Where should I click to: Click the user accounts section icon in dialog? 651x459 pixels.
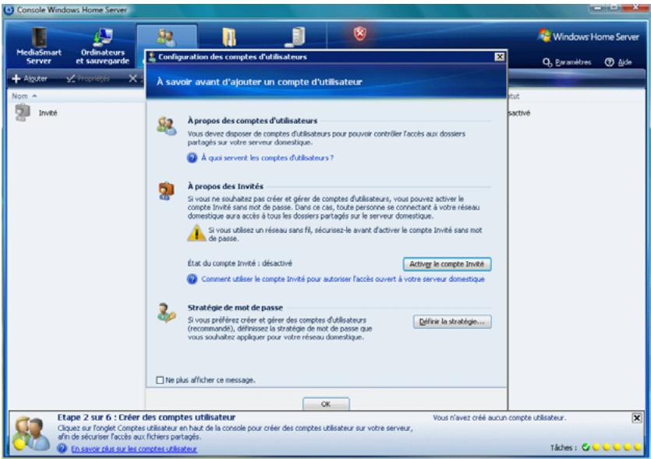(167, 125)
